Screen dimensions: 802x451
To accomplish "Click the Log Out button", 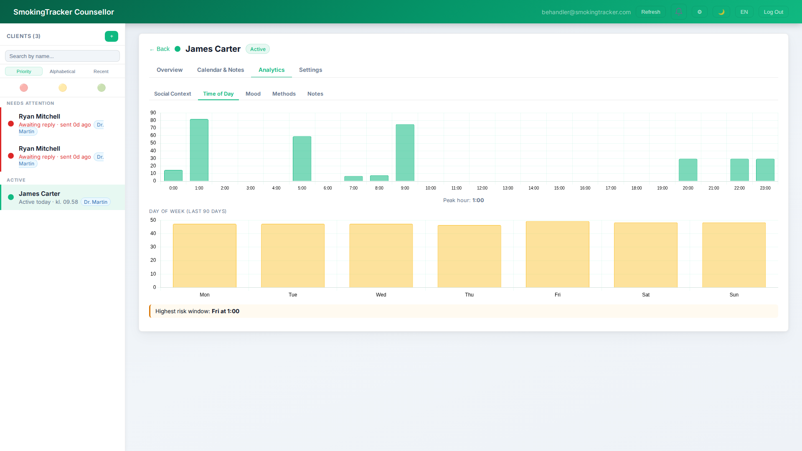I will (x=773, y=12).
